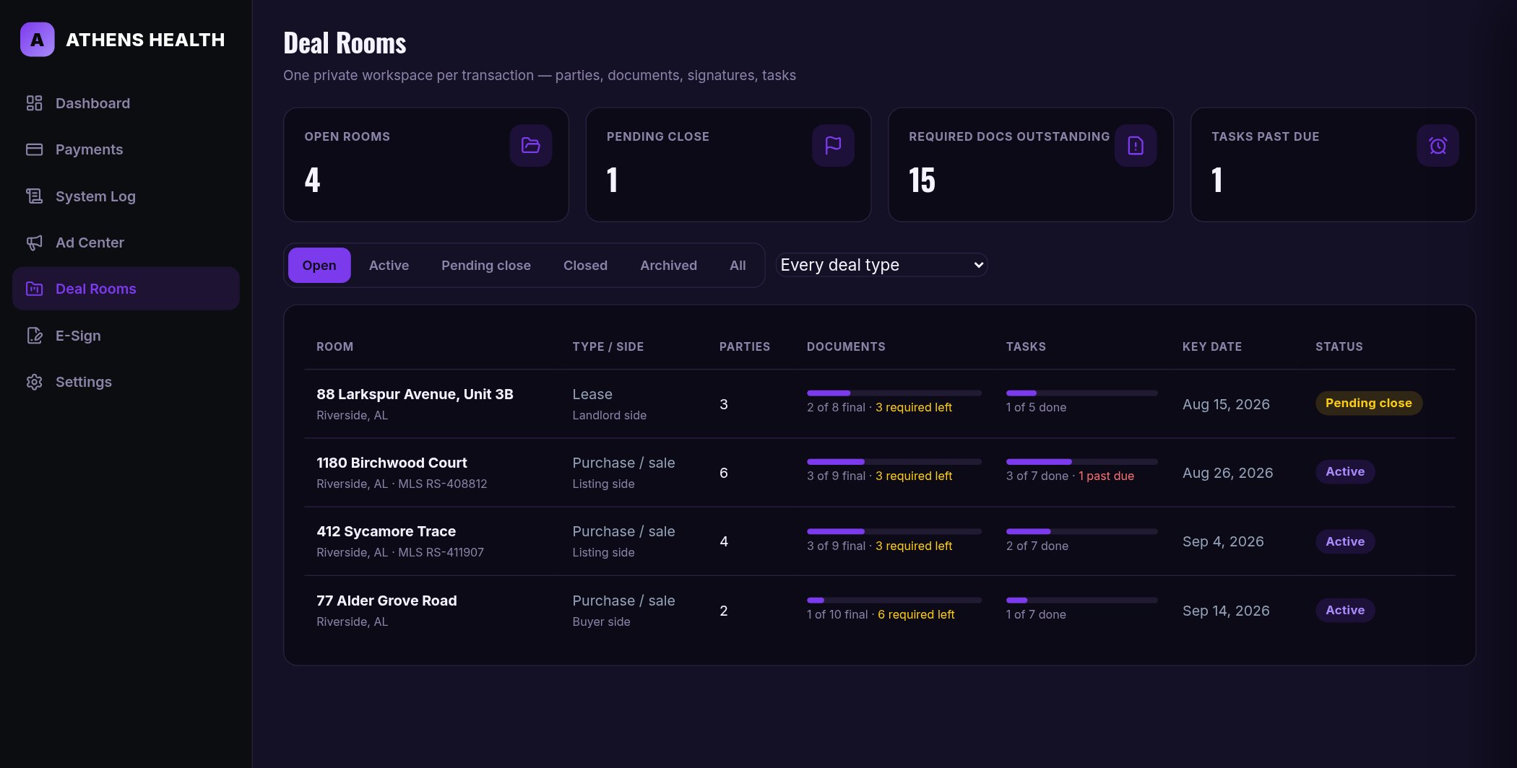
Task: Click the System Log scroll icon
Action: pos(34,196)
